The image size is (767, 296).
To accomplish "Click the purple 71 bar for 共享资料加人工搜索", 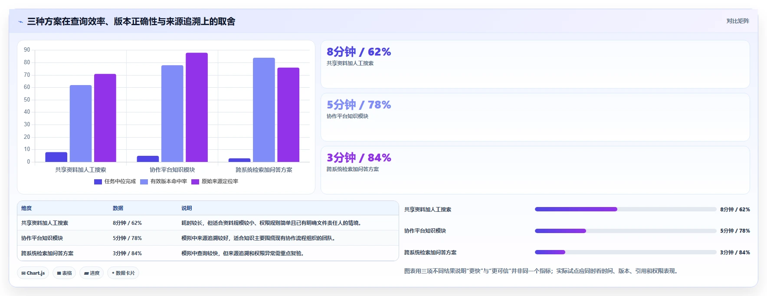I will tap(105, 118).
